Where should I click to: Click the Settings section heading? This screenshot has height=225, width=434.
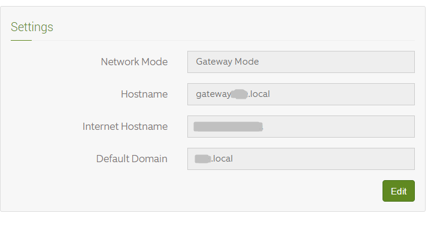click(32, 27)
